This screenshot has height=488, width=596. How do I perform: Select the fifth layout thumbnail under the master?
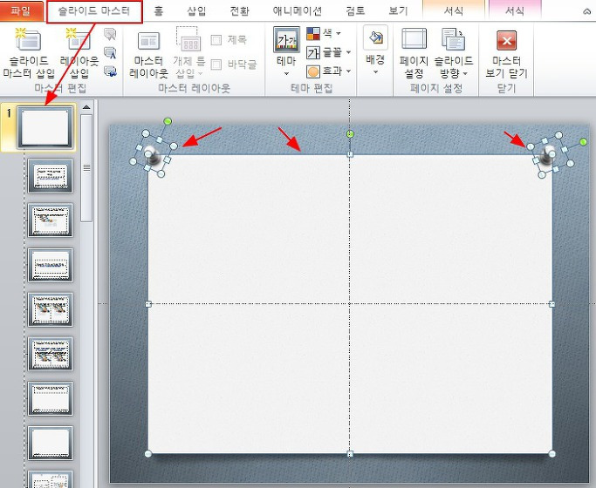pyautogui.click(x=50, y=355)
